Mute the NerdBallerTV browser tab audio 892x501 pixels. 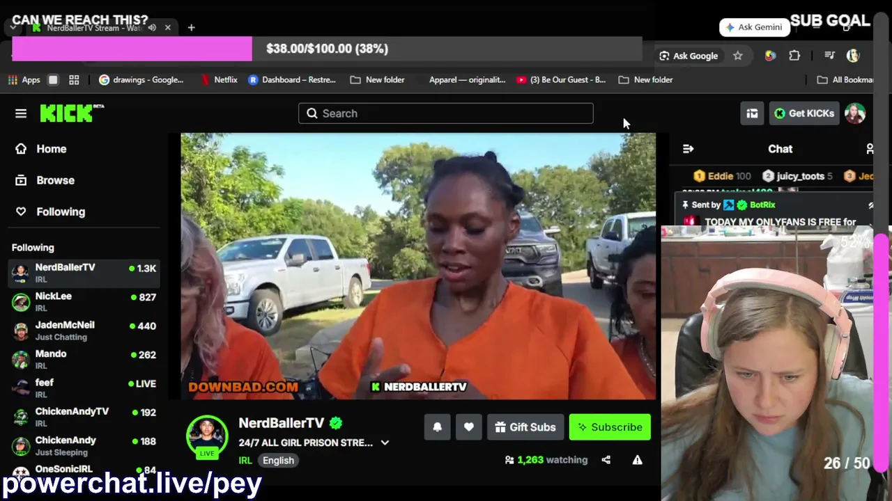click(x=152, y=28)
